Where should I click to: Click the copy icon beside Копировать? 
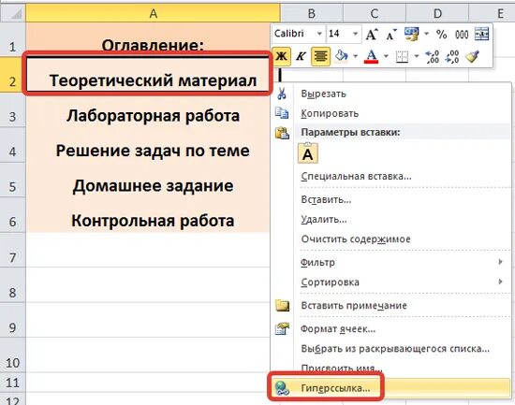(x=282, y=113)
